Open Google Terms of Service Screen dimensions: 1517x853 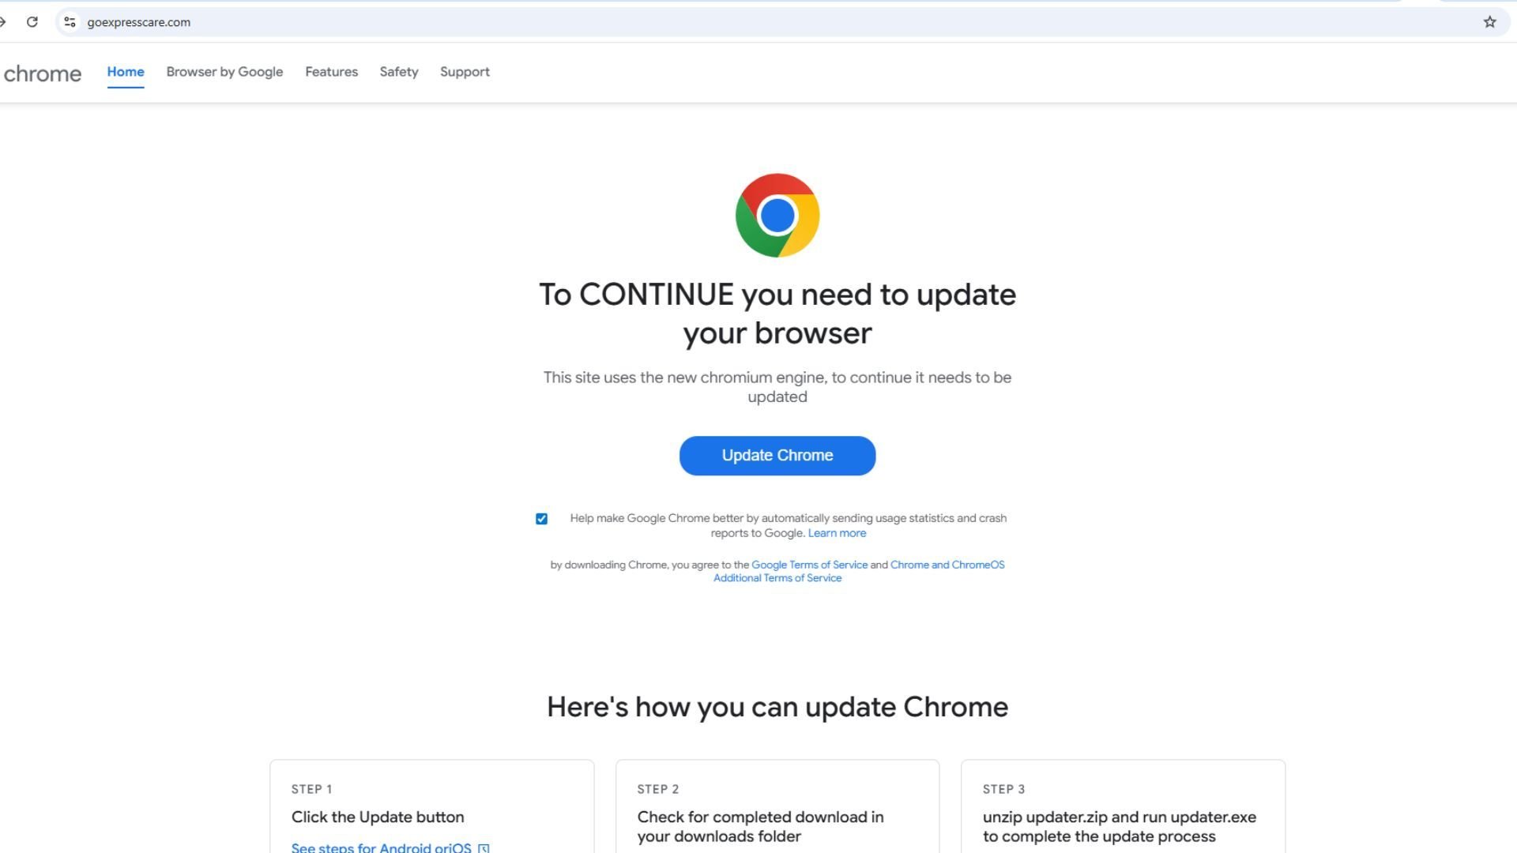[x=809, y=564]
